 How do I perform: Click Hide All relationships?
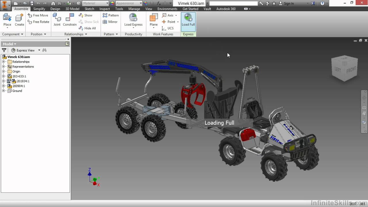[87, 28]
